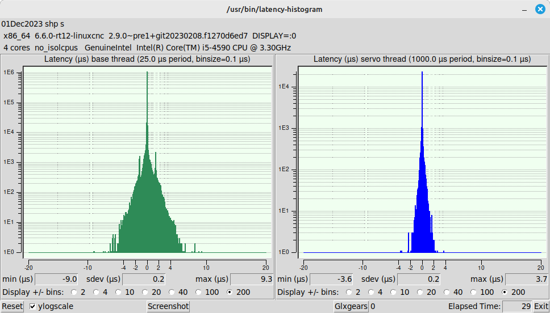This screenshot has height=313, width=550.
Task: Click base thread sdev value field
Action: pos(143,280)
